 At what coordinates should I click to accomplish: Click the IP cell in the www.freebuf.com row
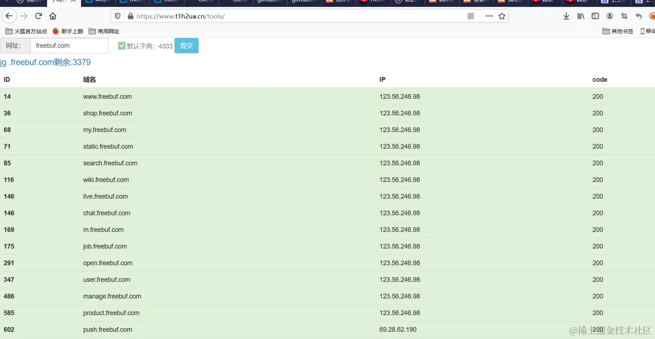tap(400, 97)
